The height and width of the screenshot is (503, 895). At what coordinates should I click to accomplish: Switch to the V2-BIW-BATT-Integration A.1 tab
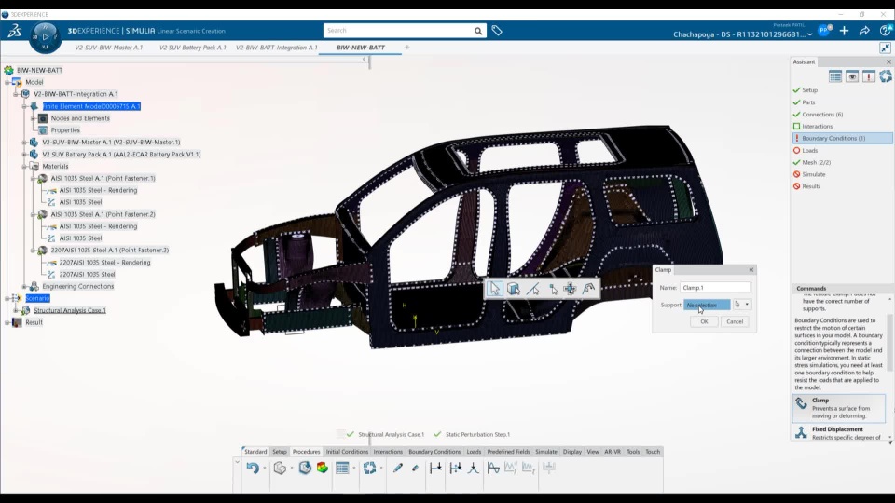276,48
